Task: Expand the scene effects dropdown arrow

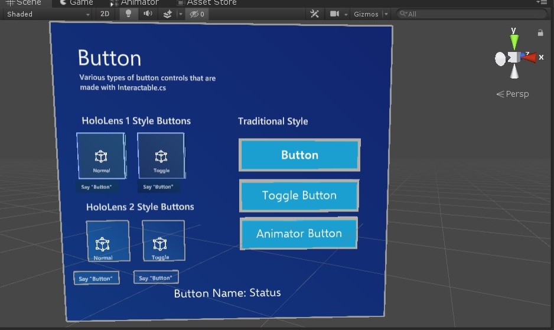Action: [x=181, y=14]
